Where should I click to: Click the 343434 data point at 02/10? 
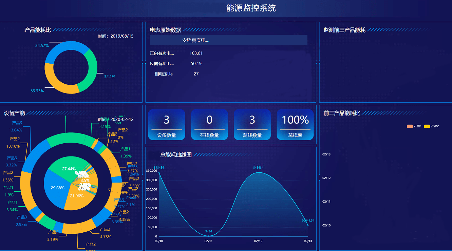159,172
